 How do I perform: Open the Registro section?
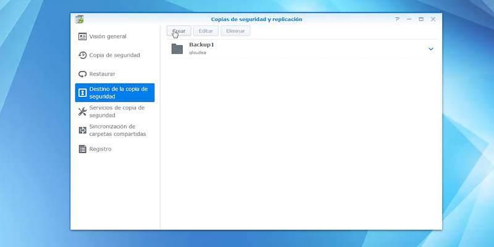tap(115, 149)
